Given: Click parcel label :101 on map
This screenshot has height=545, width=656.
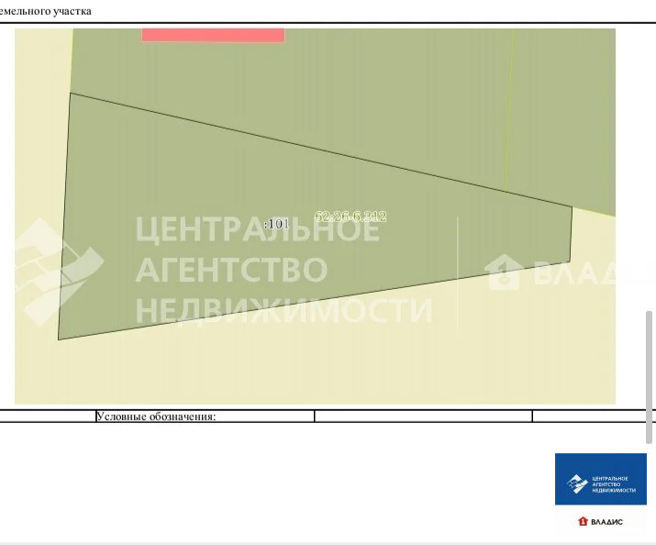Looking at the screenshot, I should click(x=276, y=224).
